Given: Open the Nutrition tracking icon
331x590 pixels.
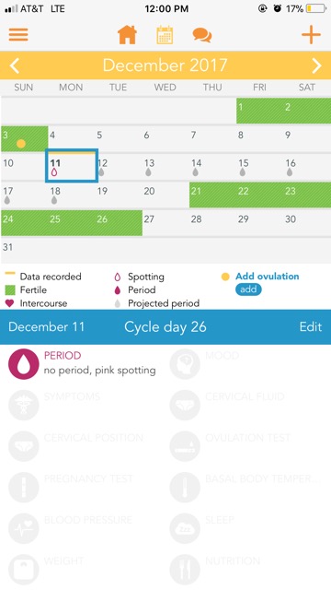Looking at the screenshot, I should (x=185, y=570).
